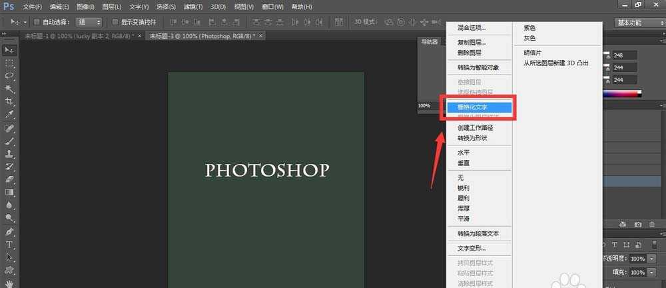Viewport: 666px width, 288px height.
Task: Activate the Crop tool
Action: coord(9,101)
